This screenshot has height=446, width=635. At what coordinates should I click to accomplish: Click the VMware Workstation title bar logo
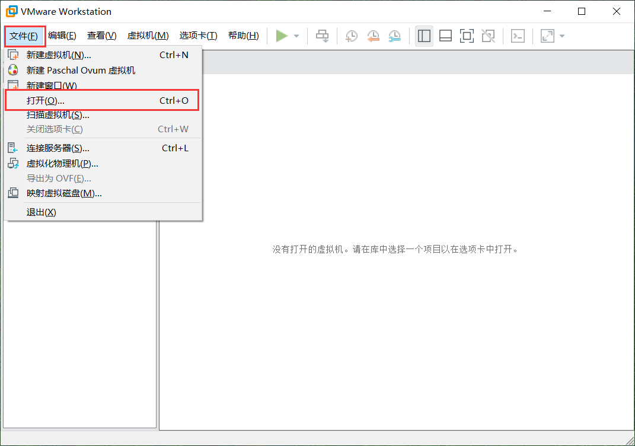coord(12,11)
